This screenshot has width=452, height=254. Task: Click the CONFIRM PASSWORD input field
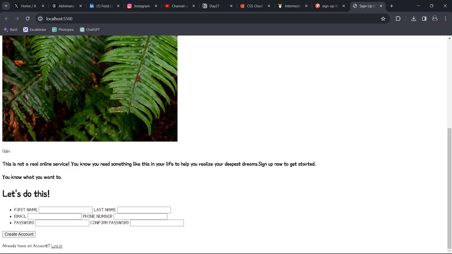[157, 223]
